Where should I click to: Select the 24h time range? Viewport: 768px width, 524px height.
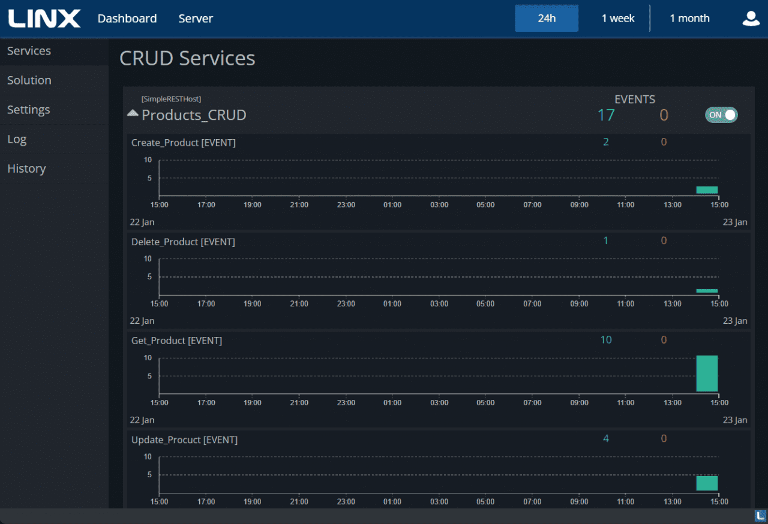tap(546, 18)
